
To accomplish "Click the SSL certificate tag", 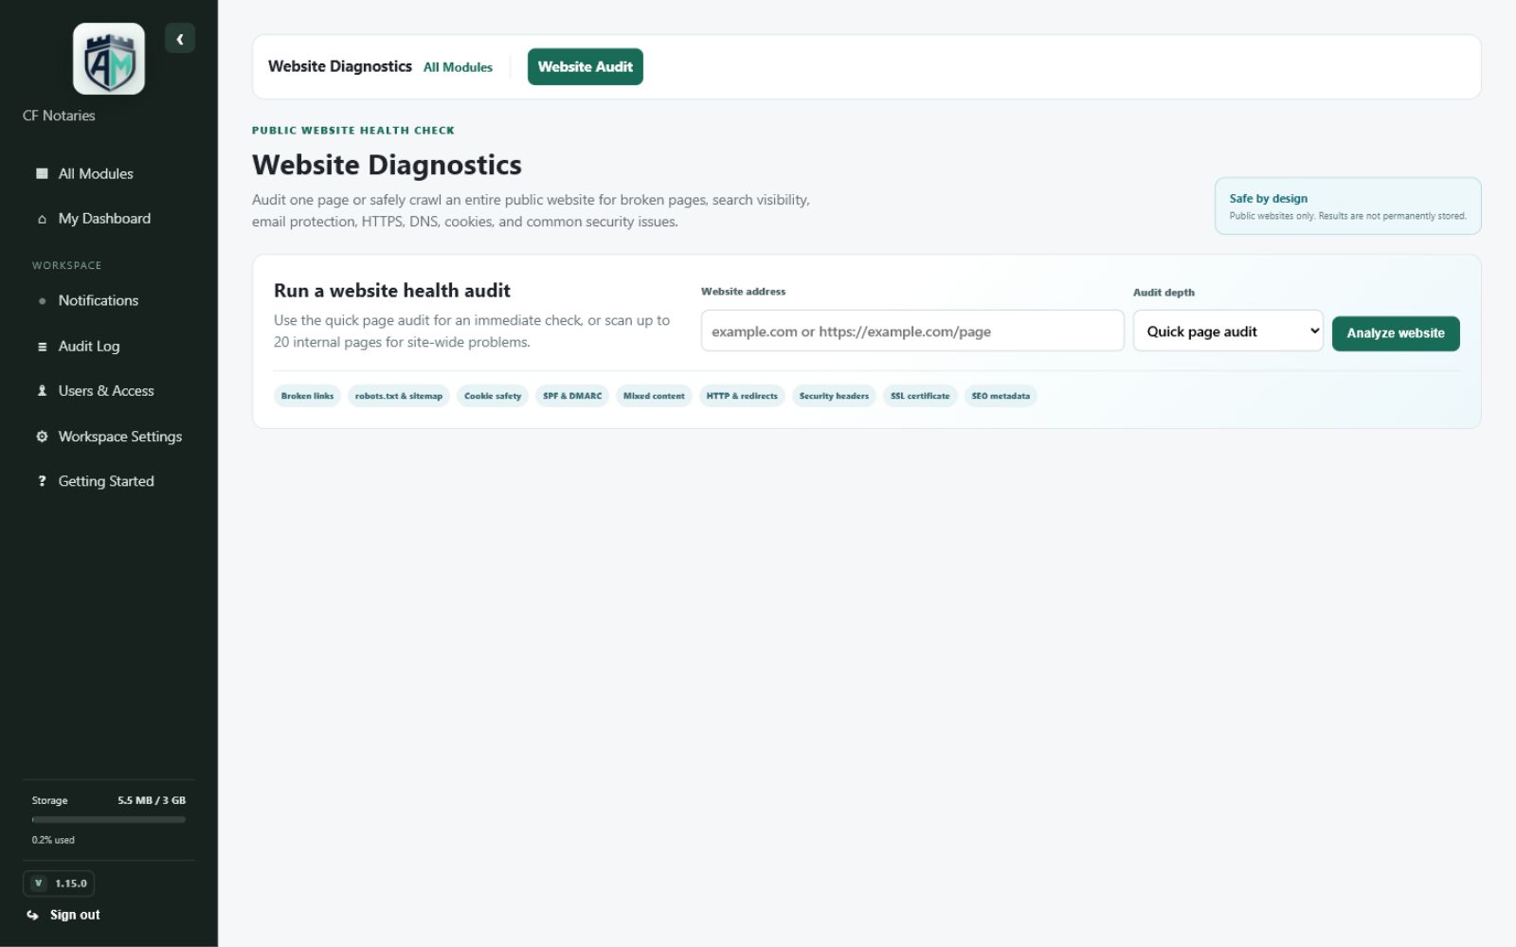I will [x=920, y=396].
